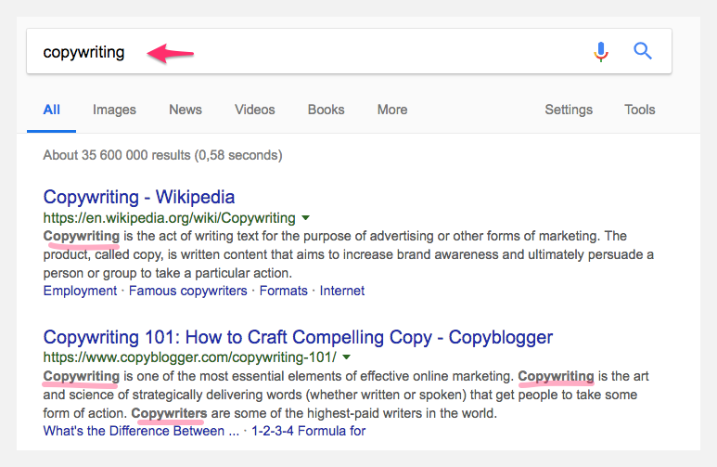Viewport: 717px width, 467px height.
Task: Open search Settings menu
Action: 569,110
